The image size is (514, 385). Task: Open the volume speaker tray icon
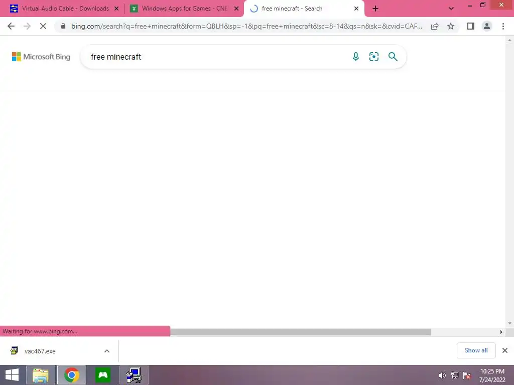click(x=442, y=375)
